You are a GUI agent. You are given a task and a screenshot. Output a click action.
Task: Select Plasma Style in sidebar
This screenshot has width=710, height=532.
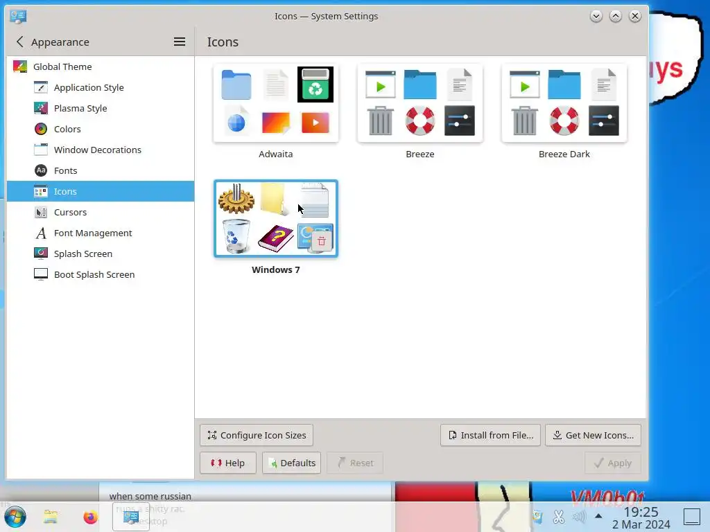coord(100,108)
